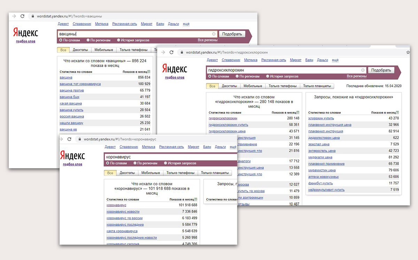Click Подобрать button in гидроксихлорохин window
This screenshot has width=418, height=260.
tap(381, 70)
